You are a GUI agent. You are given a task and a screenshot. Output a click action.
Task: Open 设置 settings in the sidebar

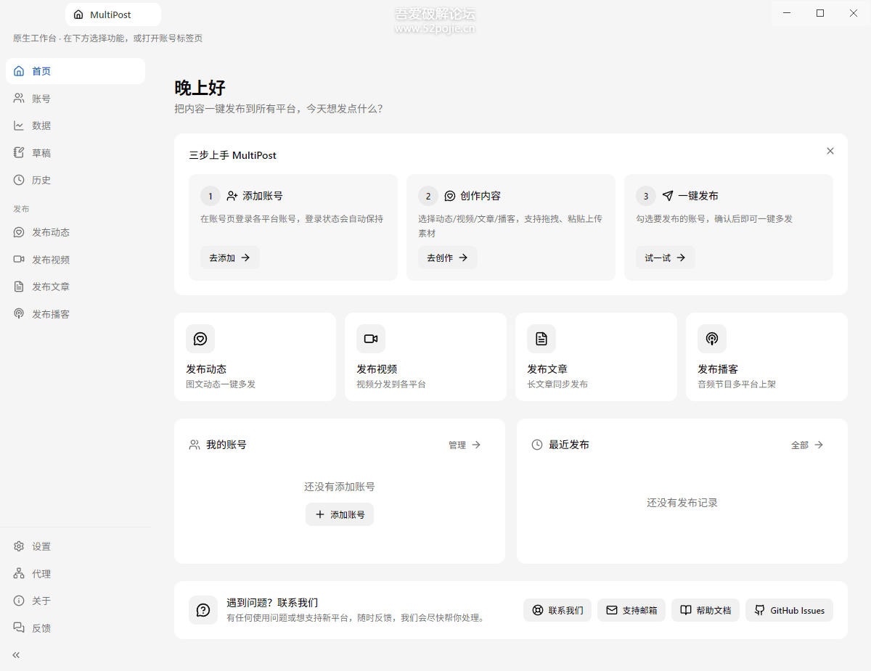coord(75,546)
